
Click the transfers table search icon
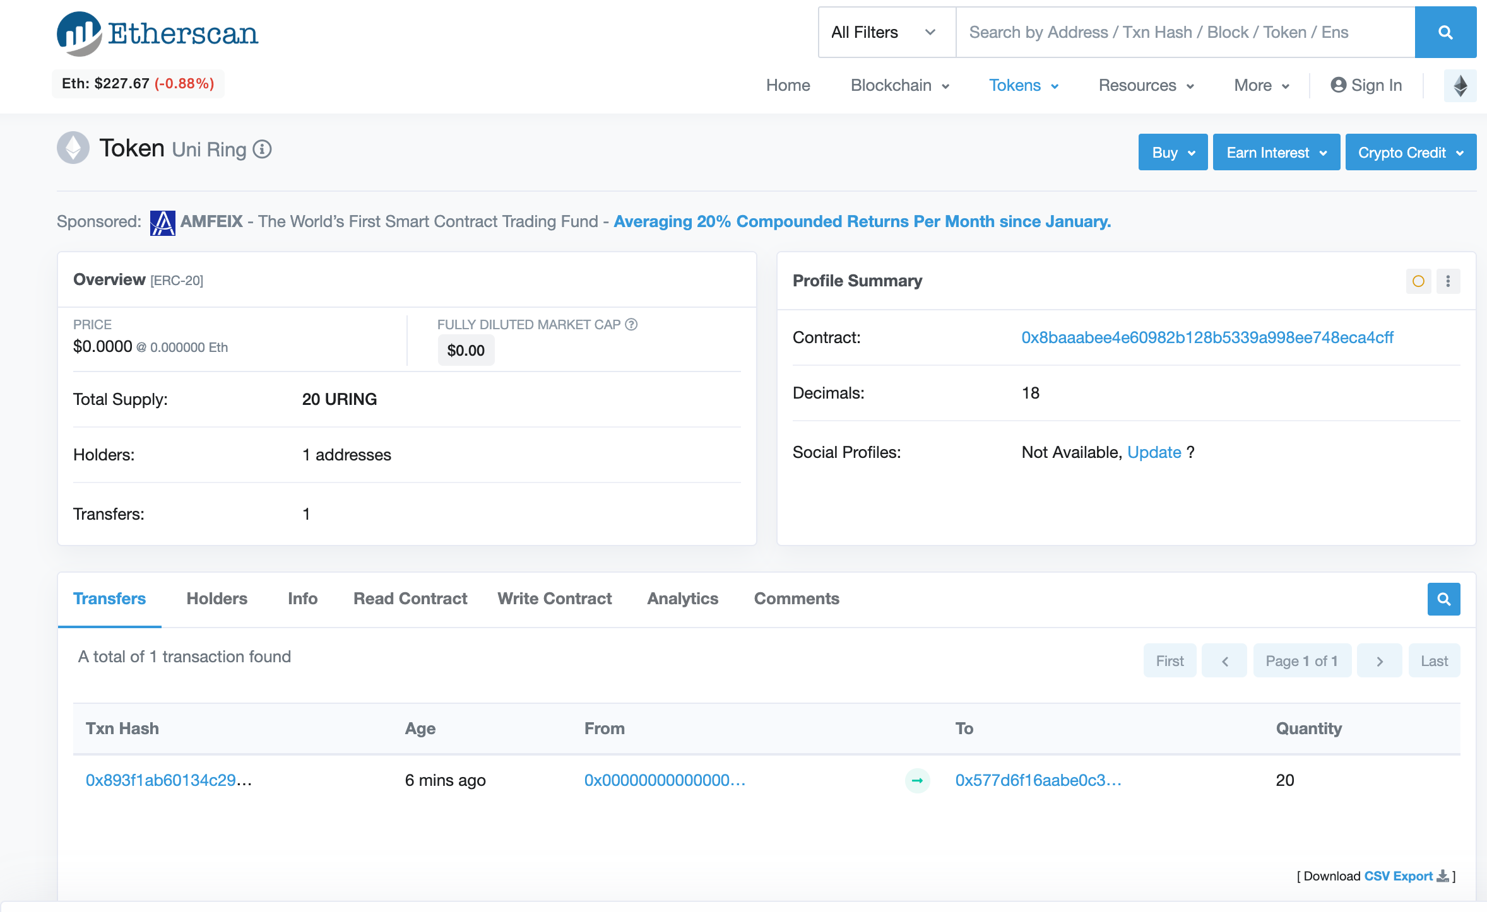point(1443,599)
